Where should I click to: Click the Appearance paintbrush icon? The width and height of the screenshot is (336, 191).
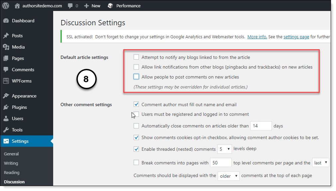pyautogui.click(x=6, y=96)
